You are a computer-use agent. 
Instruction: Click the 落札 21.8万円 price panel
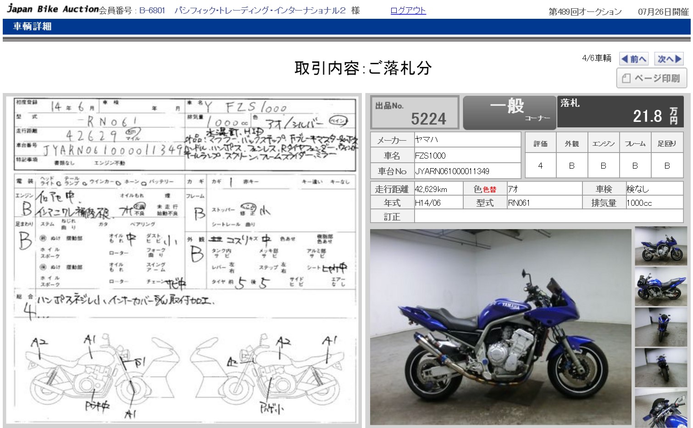(x=623, y=111)
